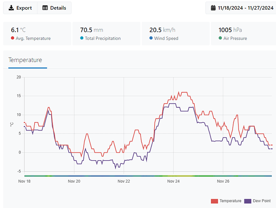This screenshot has height=208, width=276.
Task: Select the 70.5 mm precipitation value
Action: click(x=91, y=30)
